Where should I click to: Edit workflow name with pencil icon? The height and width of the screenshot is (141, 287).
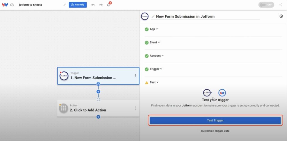coord(65,5)
